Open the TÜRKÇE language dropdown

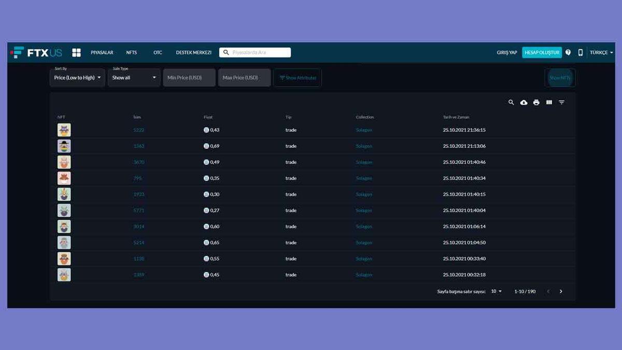tap(601, 52)
